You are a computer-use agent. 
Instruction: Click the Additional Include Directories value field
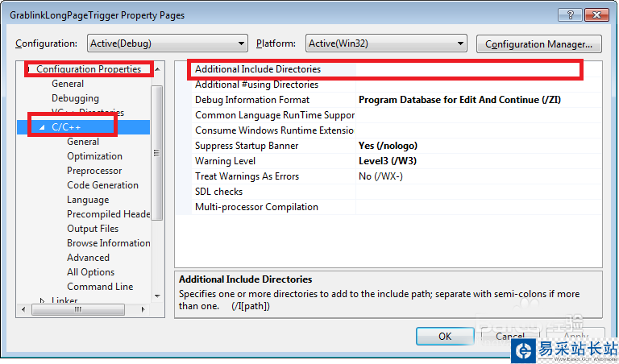[x=467, y=69]
